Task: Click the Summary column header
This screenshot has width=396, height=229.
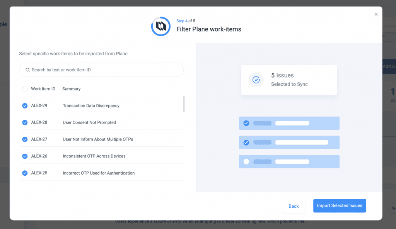Action: (x=72, y=89)
